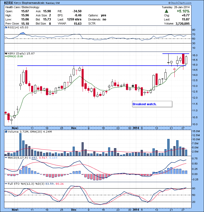The height and width of the screenshot is (212, 204).
Task: Click the Options yes field
Action: pyautogui.click(x=97, y=15)
